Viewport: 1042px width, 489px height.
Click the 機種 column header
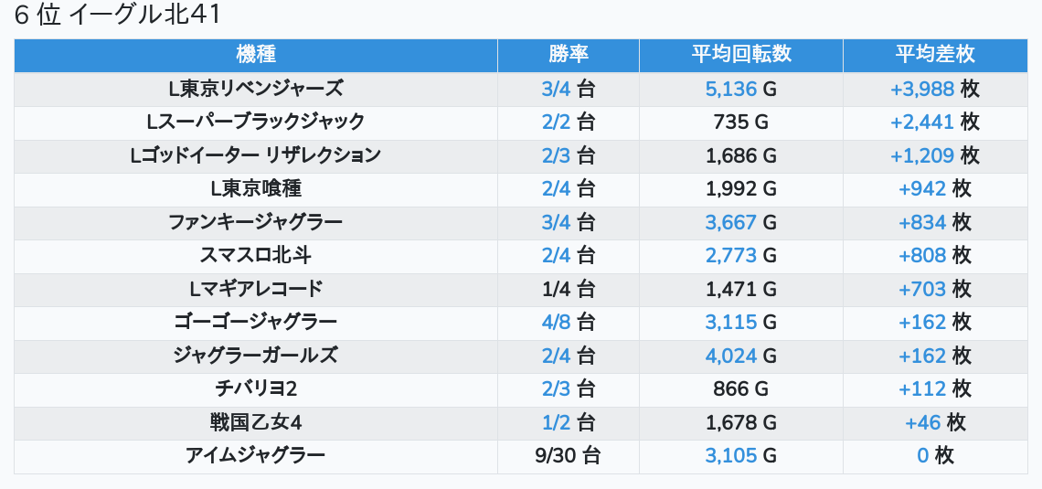click(256, 55)
